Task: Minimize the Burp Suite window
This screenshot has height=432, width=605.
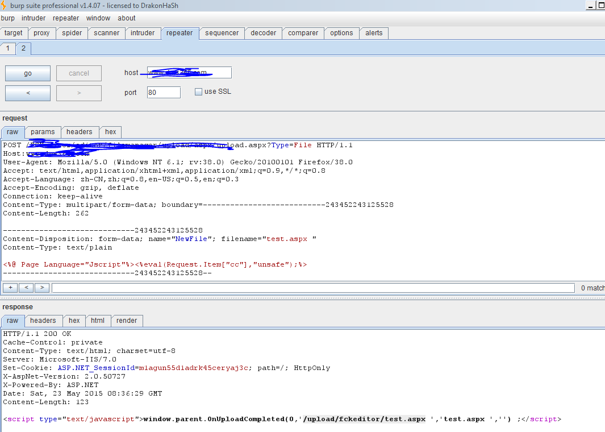Action: point(591,5)
